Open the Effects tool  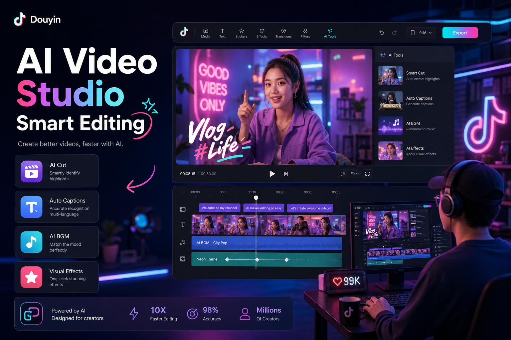pos(261,33)
